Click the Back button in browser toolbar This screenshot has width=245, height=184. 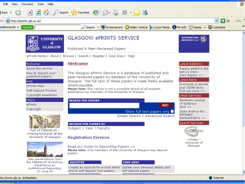(4, 13)
